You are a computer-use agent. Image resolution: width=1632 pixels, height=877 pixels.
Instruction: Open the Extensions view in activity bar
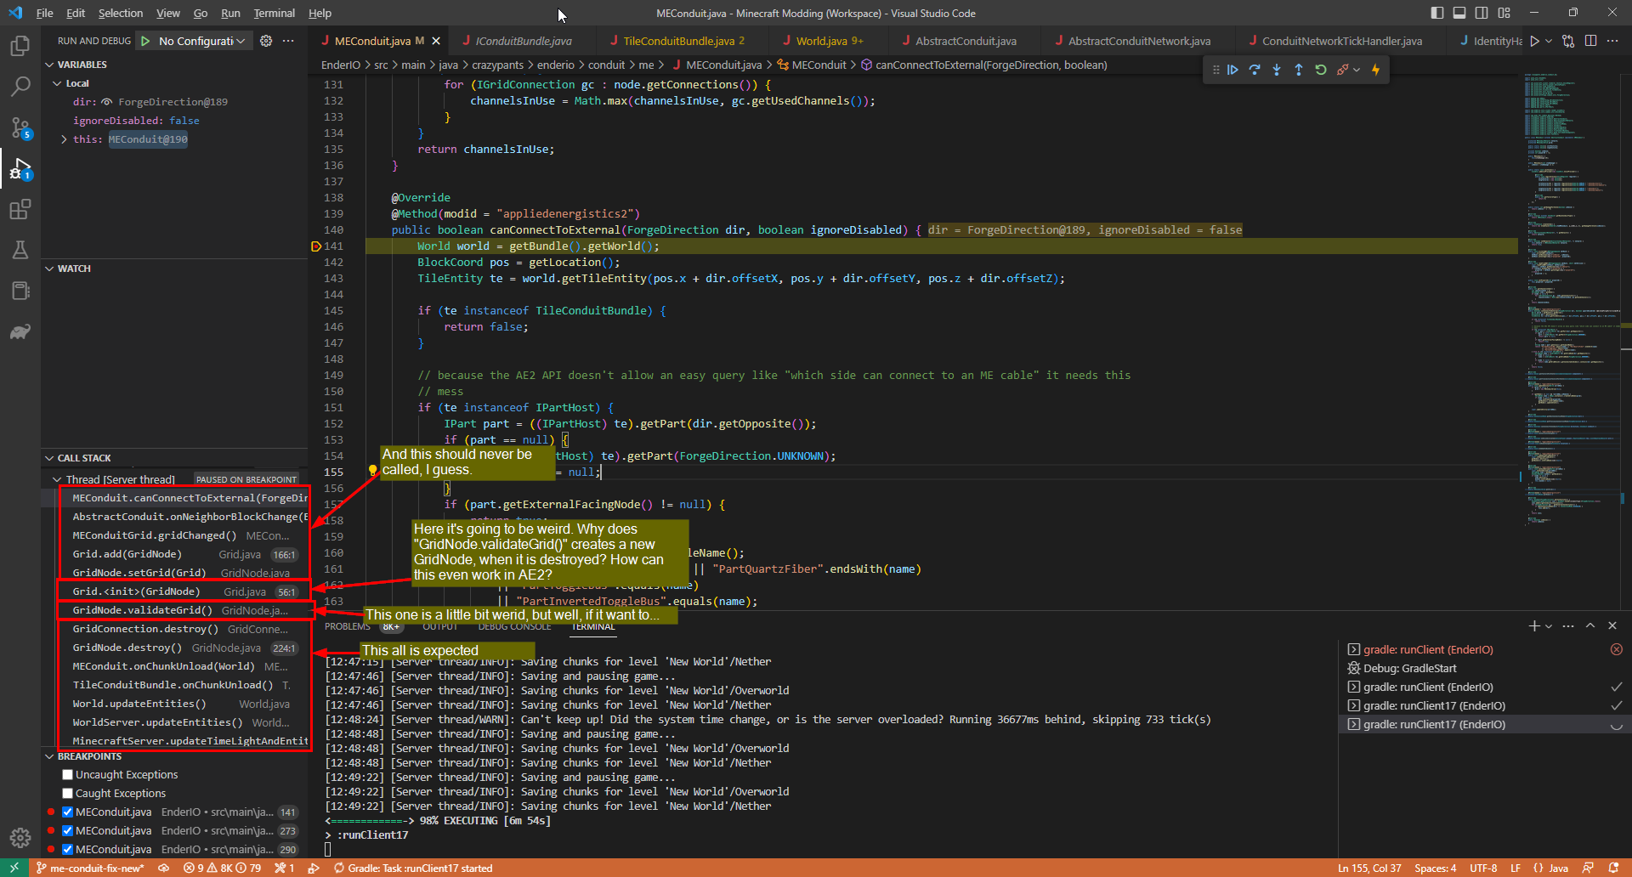pos(20,209)
